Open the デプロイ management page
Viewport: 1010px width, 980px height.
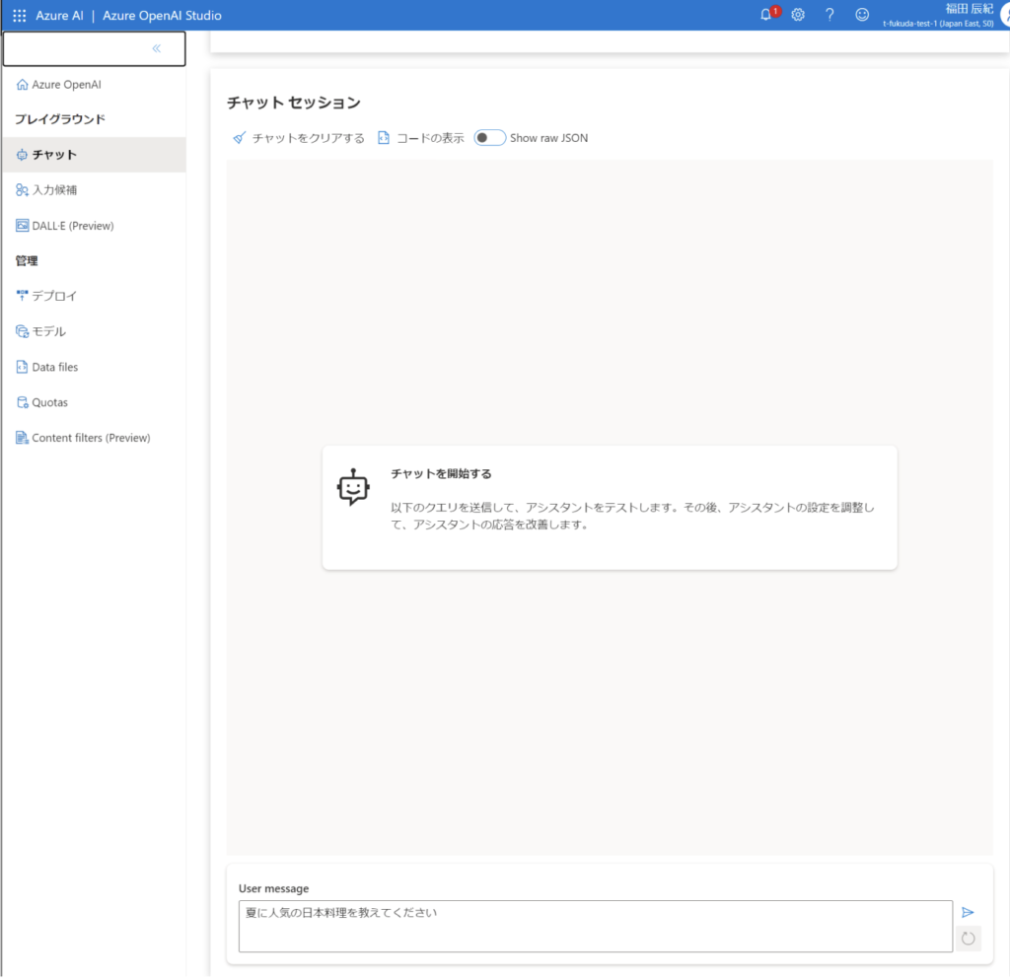[54, 296]
